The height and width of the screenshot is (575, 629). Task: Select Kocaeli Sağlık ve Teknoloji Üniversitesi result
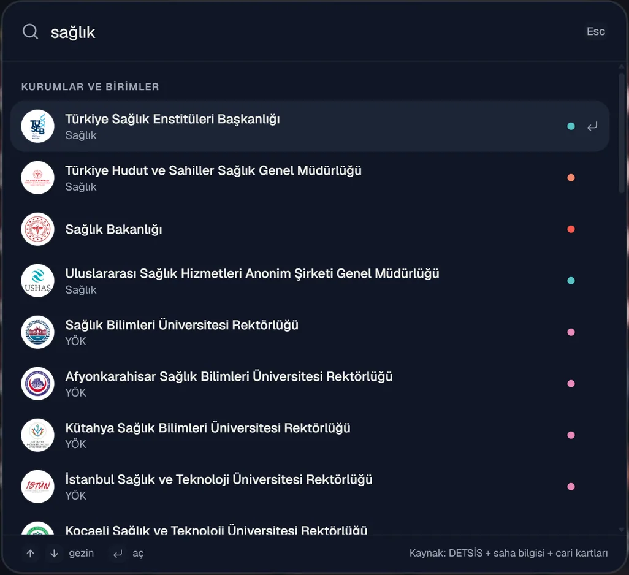click(x=310, y=524)
